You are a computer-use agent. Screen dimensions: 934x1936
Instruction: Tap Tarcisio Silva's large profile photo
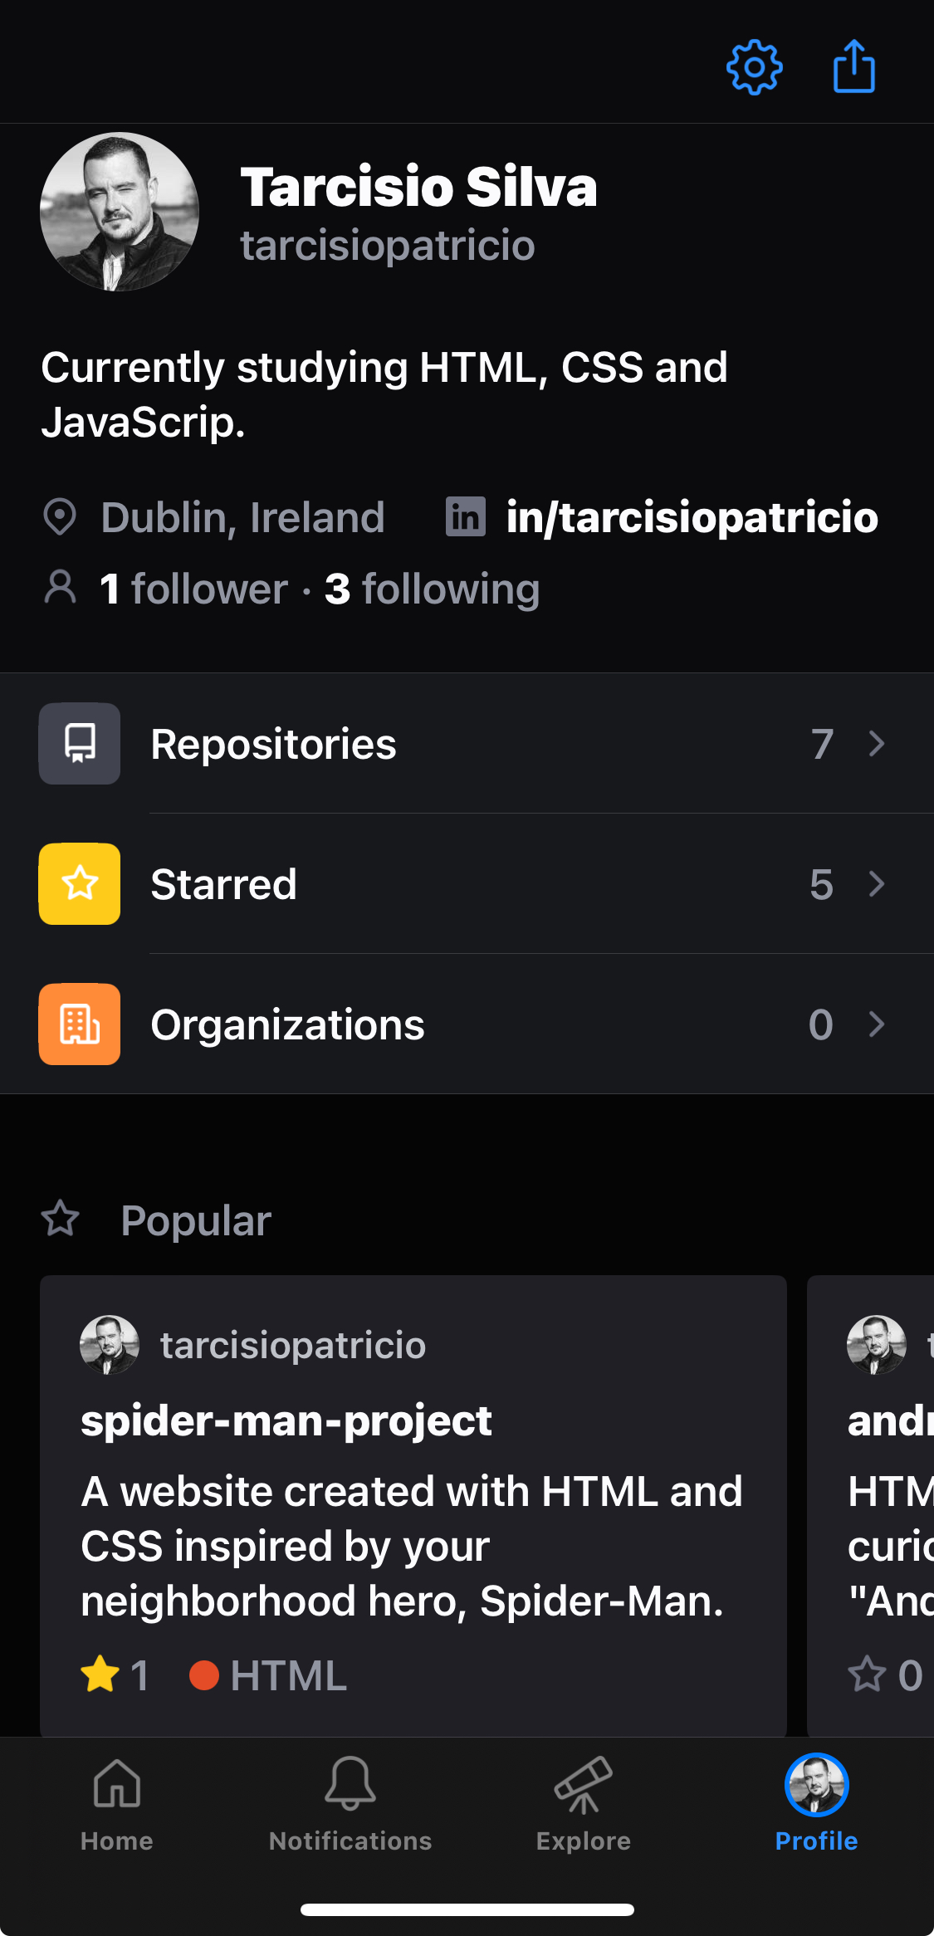point(120,212)
